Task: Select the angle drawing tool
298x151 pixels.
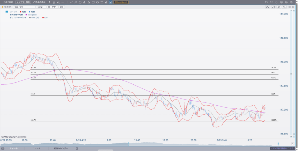Action: click(84, 2)
